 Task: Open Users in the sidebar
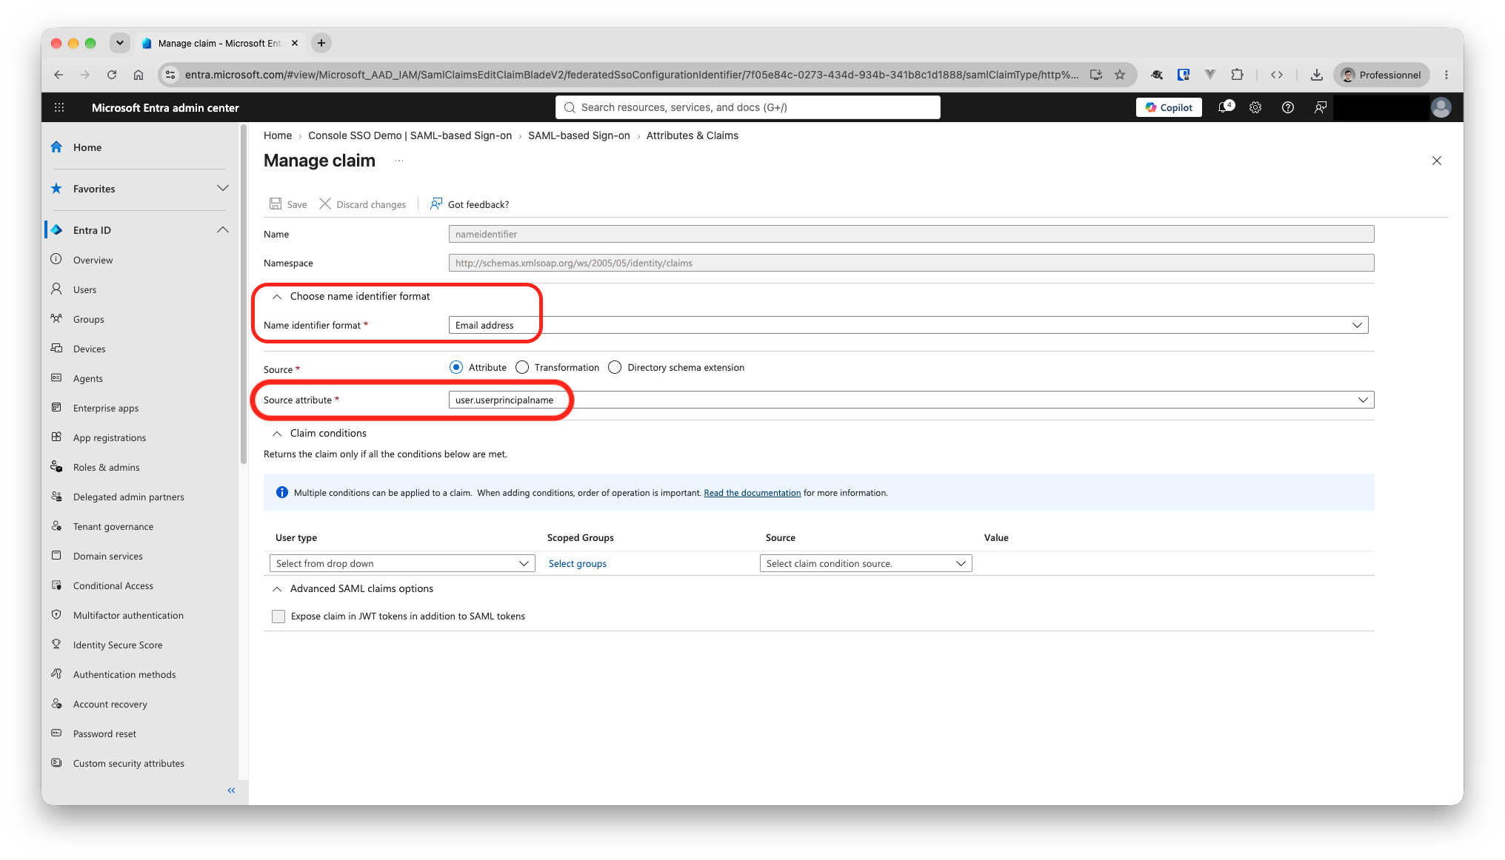point(84,289)
